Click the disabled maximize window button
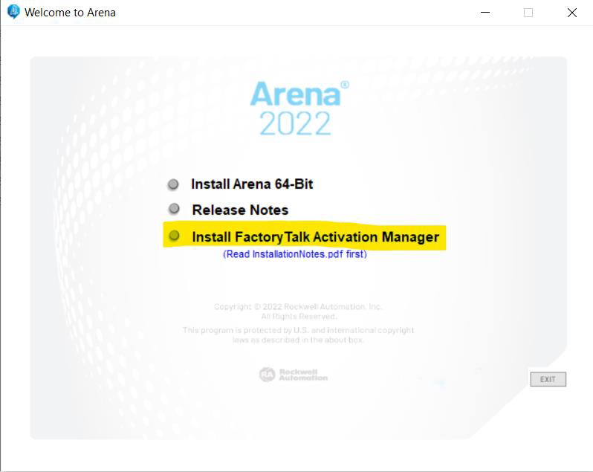The height and width of the screenshot is (472, 593). pyautogui.click(x=528, y=13)
